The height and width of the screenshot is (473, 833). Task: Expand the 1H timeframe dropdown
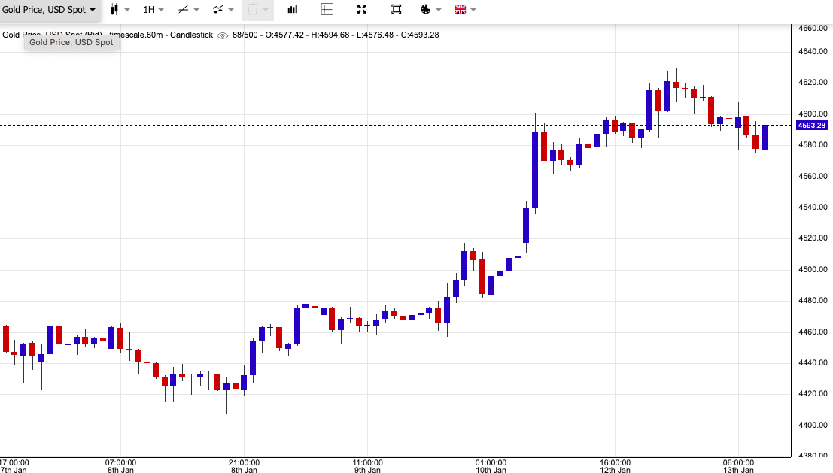click(154, 9)
